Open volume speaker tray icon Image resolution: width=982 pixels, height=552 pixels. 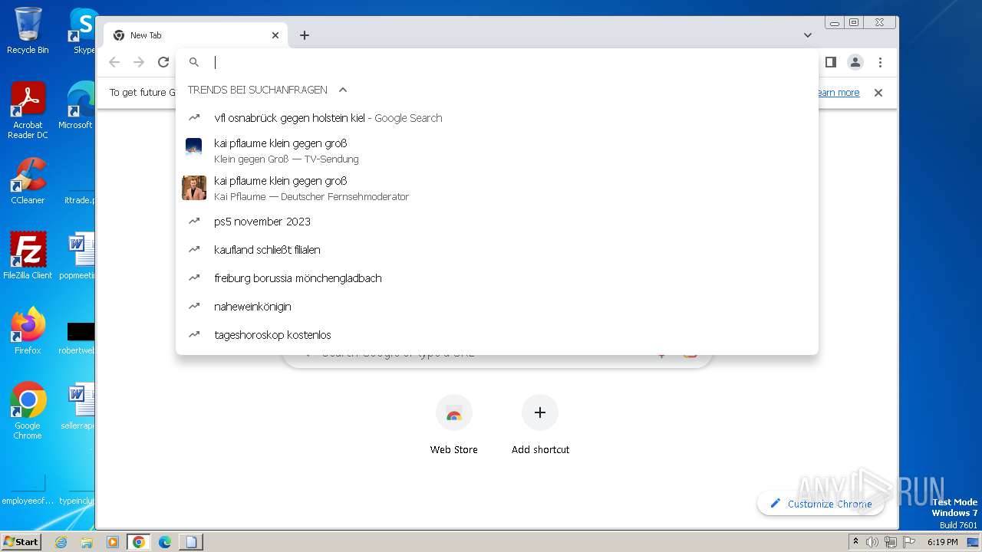point(872,542)
